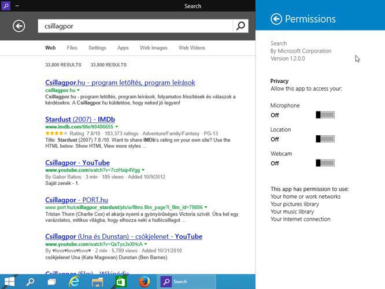This screenshot has width=385, height=289.
Task: Toggle the Webcam permission switch
Action: tap(325, 163)
